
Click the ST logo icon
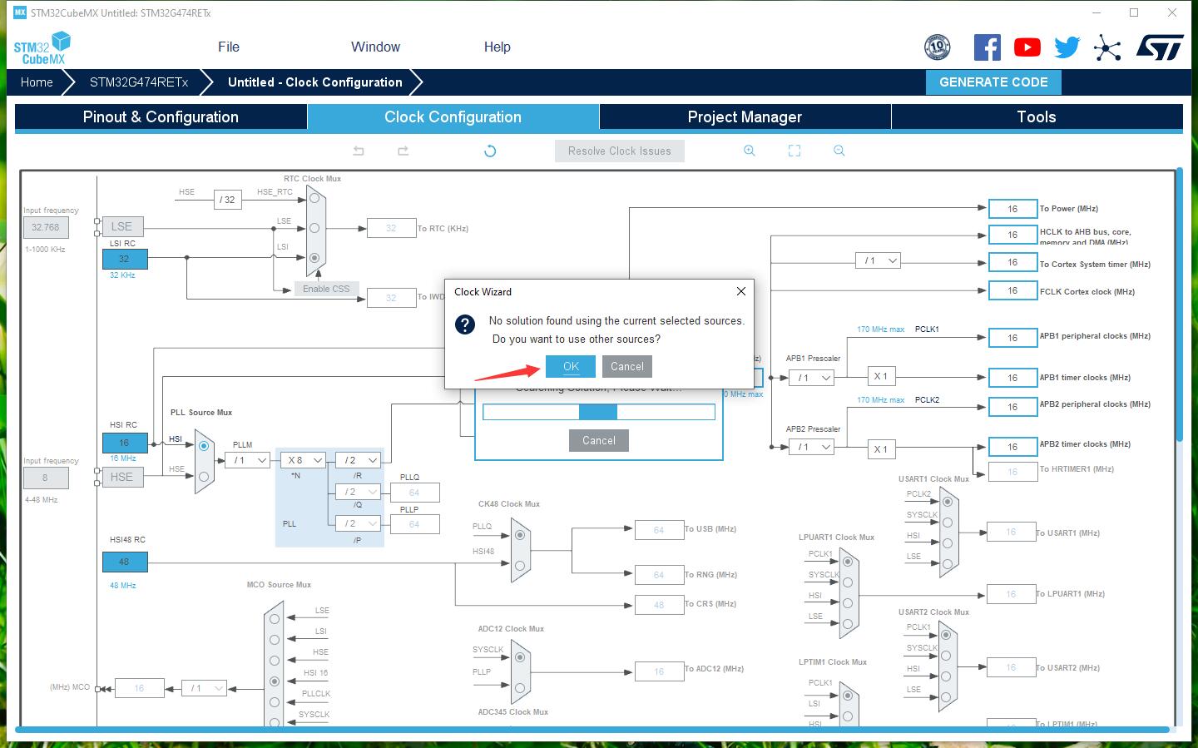point(1160,47)
